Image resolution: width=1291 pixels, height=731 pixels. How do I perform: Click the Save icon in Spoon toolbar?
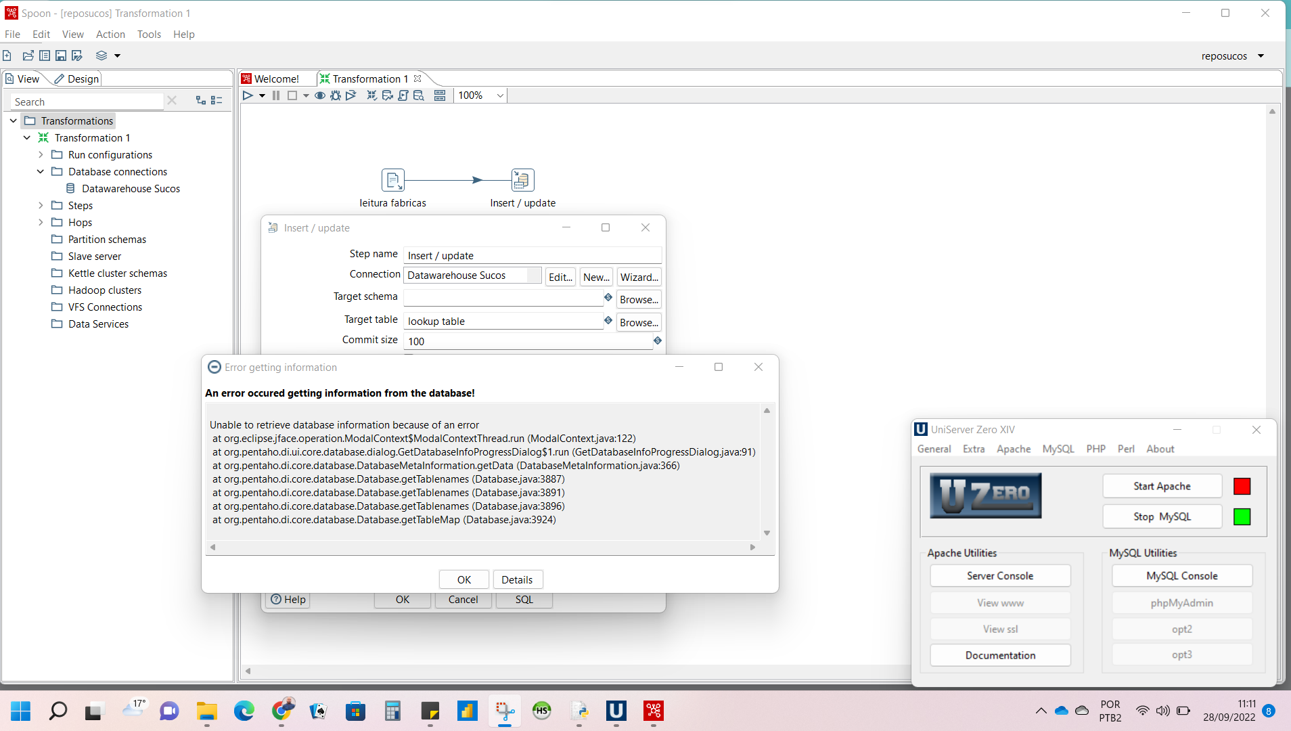pyautogui.click(x=61, y=56)
